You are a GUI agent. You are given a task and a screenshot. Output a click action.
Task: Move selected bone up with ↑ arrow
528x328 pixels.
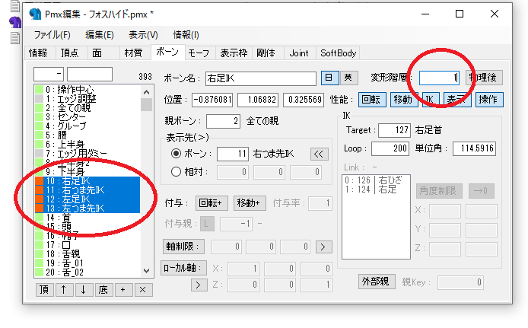[64, 290]
